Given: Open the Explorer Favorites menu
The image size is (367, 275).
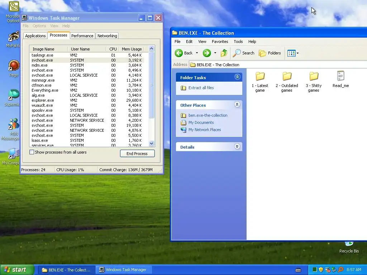Looking at the screenshot, I should click(220, 42).
